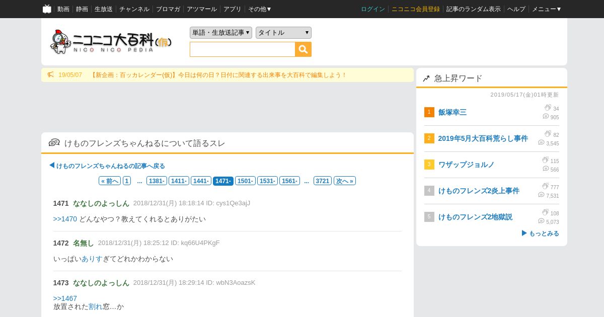Go to pagination page 1561-
This screenshot has height=317, width=604.
(289, 181)
